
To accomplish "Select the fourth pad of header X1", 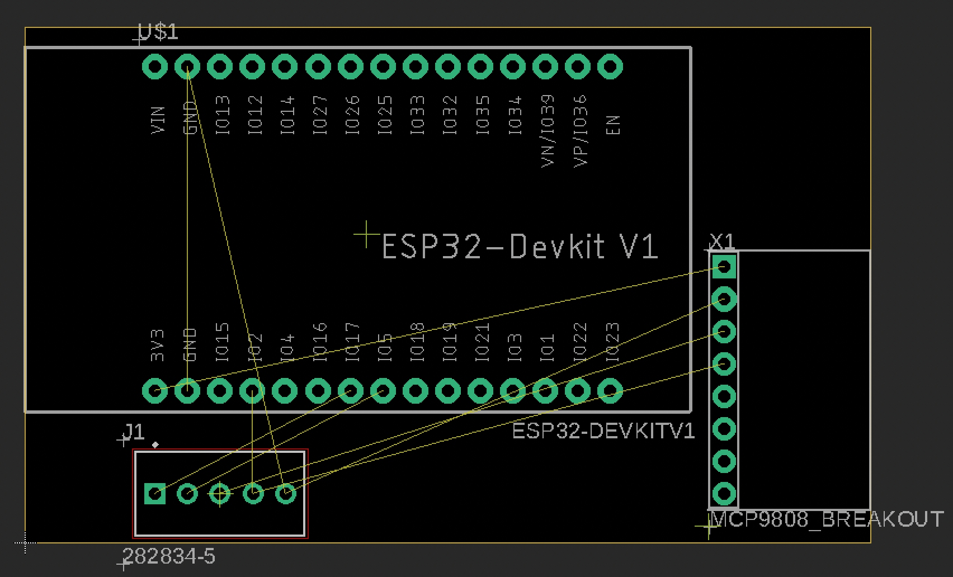I will (724, 364).
